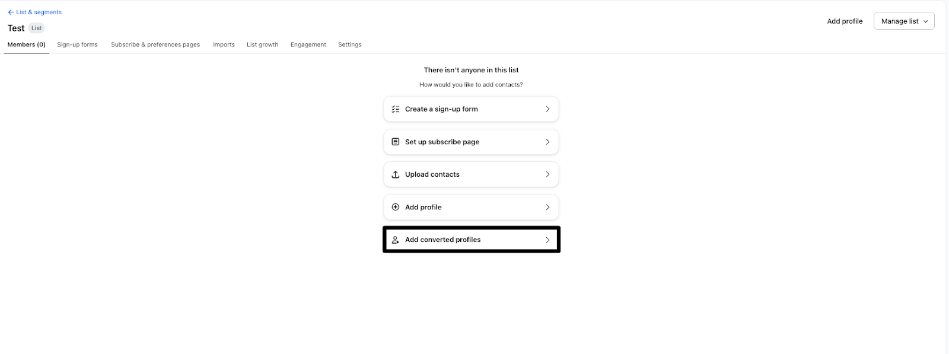Go to the Imports tab
The height and width of the screenshot is (354, 949).
(x=224, y=44)
